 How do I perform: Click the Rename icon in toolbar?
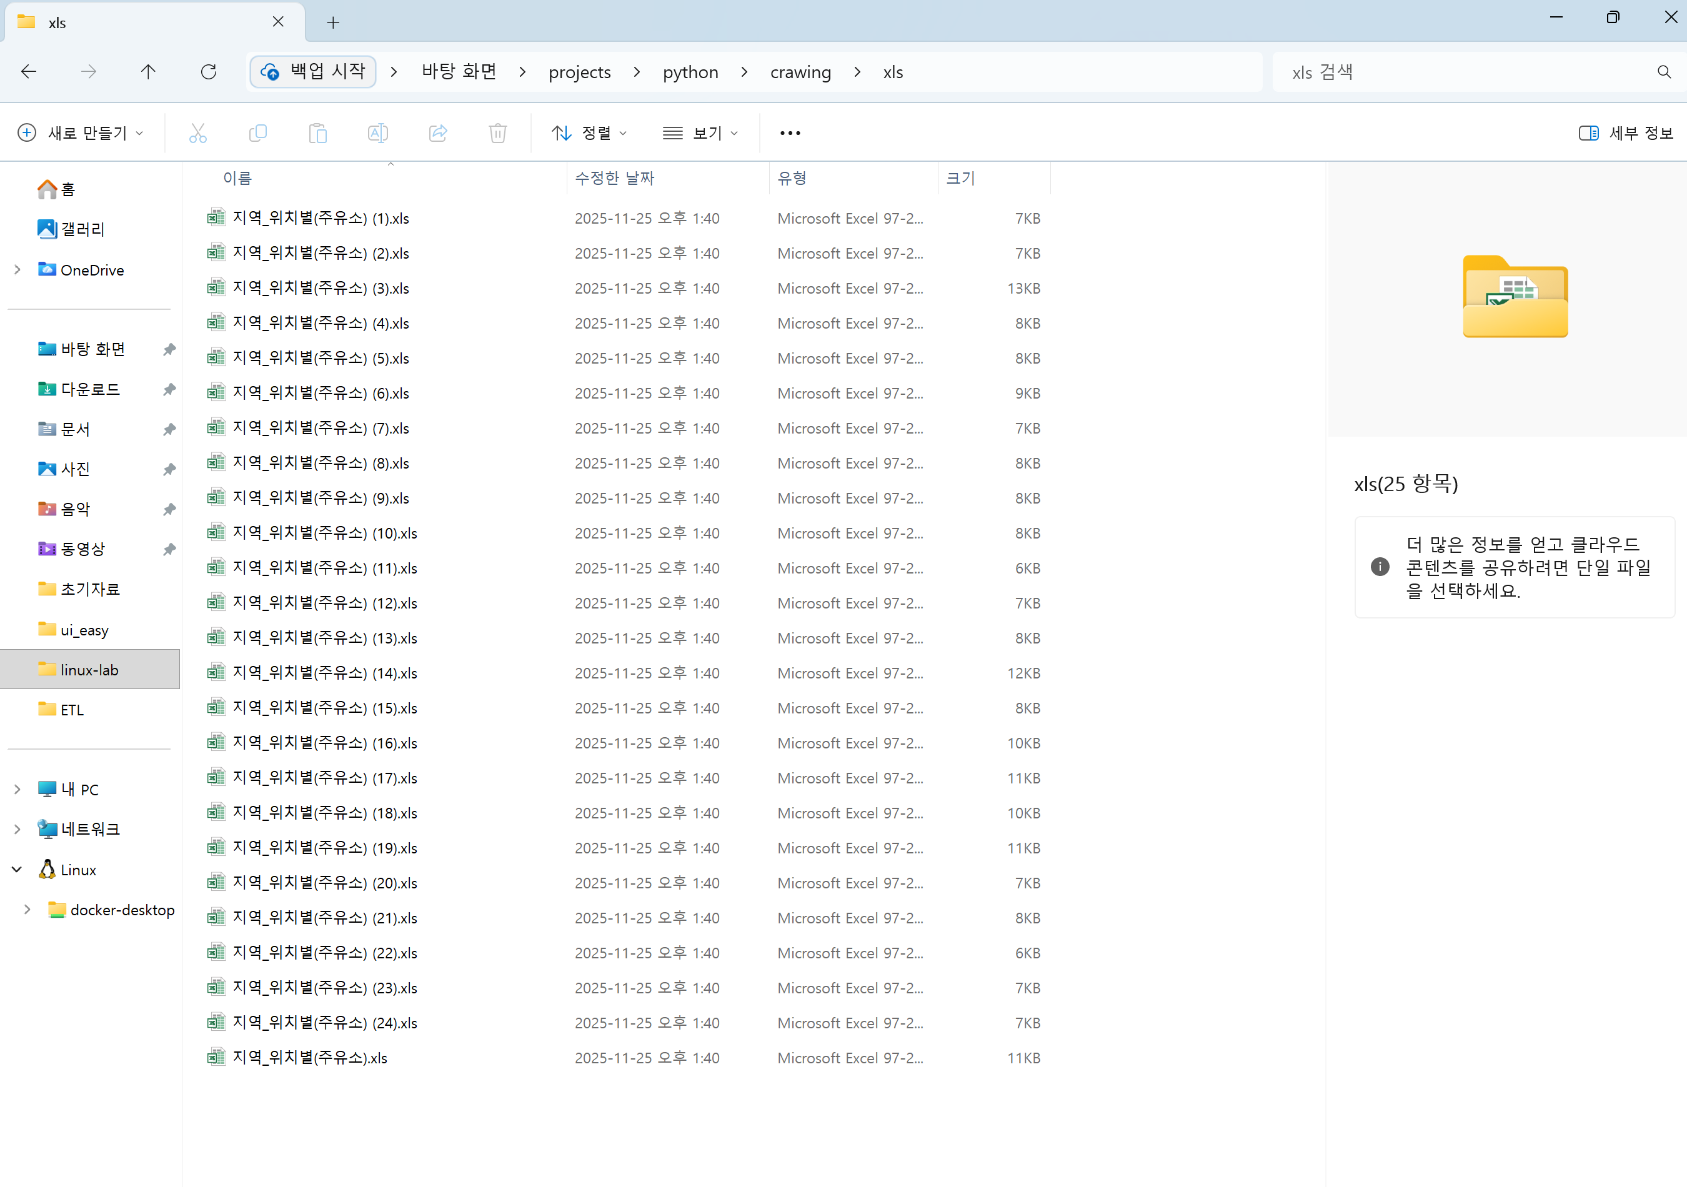[377, 133]
